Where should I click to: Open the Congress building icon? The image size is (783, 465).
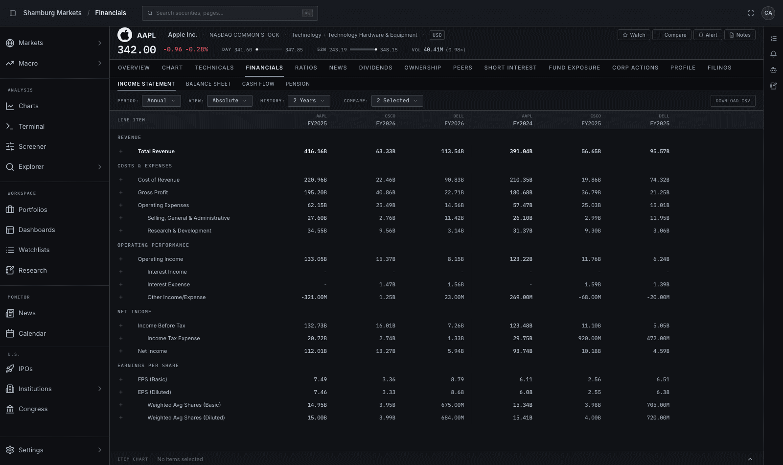click(x=10, y=409)
